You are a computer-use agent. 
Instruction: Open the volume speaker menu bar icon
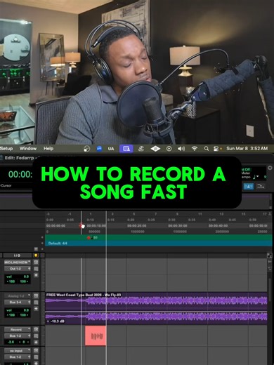(181, 149)
